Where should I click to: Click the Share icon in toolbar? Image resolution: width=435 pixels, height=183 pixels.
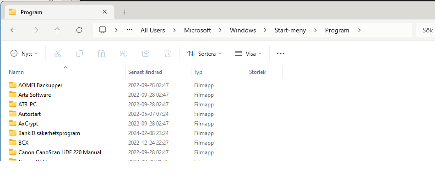(x=146, y=54)
